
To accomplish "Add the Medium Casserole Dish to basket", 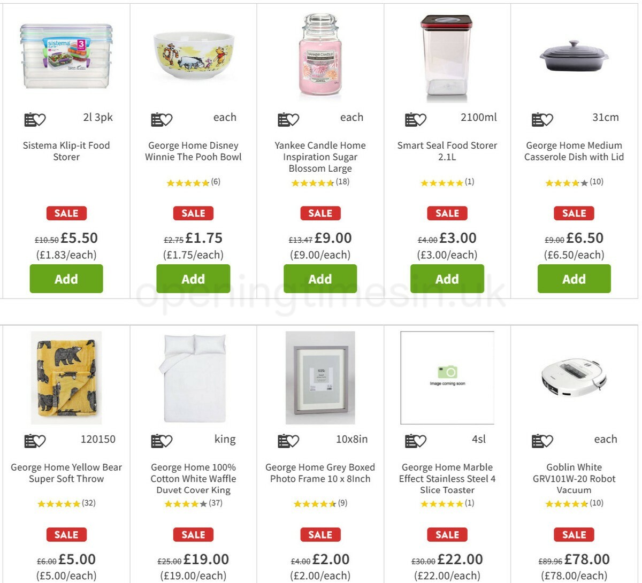I will click(574, 279).
